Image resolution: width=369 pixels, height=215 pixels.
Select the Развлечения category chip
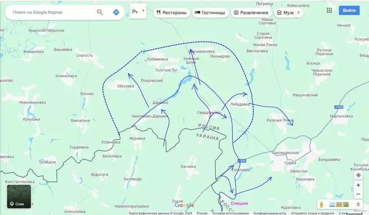251,13
